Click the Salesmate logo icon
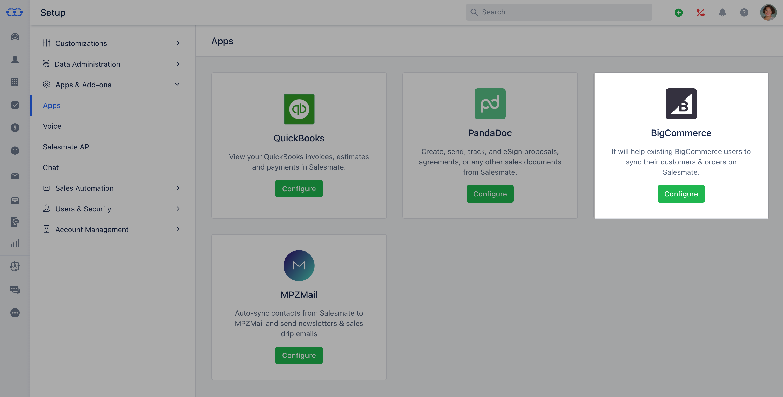 tap(15, 12)
